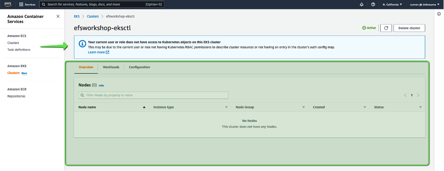Open the help question mark icon
The height and width of the screenshot is (171, 444).
coord(373,5)
